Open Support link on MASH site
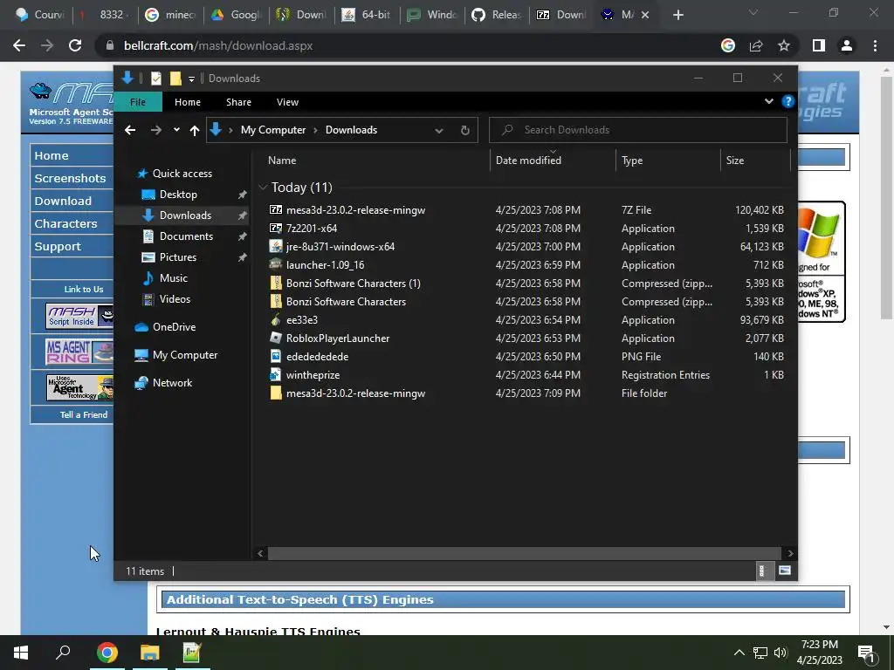This screenshot has height=670, width=894. 58,247
